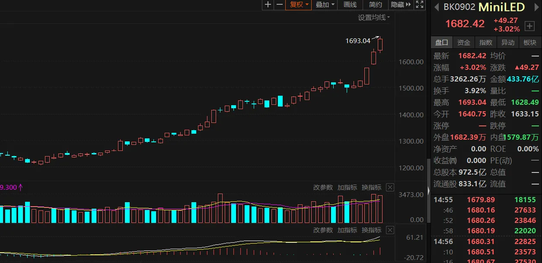Collapse right panel using splitter arrow
The height and width of the screenshot is (263, 542).
click(x=428, y=190)
